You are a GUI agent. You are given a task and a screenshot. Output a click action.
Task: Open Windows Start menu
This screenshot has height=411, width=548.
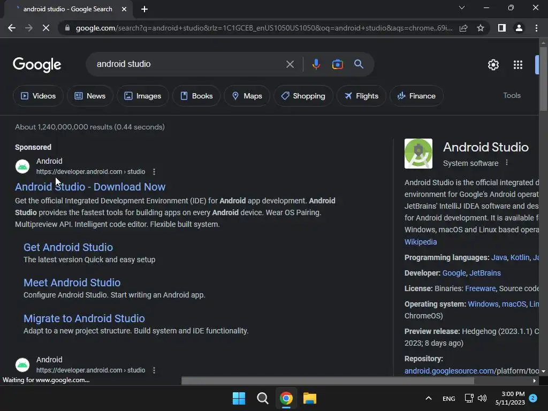239,398
